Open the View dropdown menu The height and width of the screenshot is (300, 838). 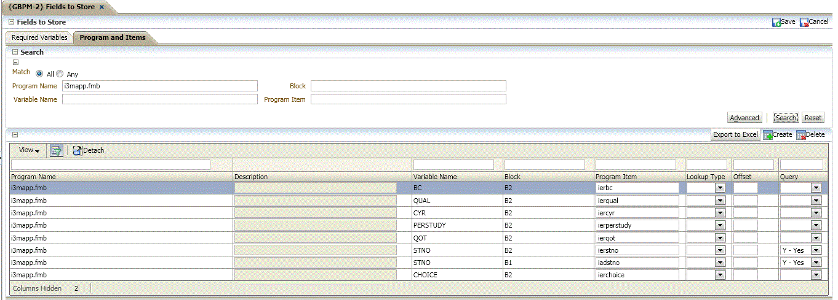pos(29,150)
